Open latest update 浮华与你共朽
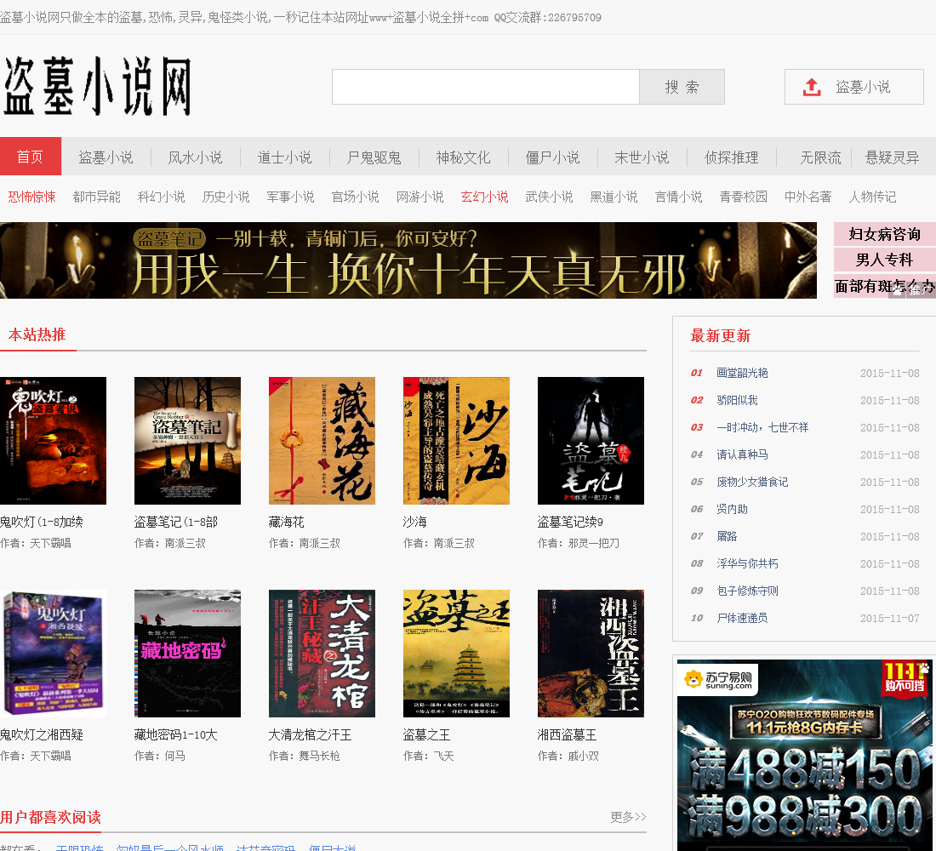The image size is (936, 851). point(747,563)
